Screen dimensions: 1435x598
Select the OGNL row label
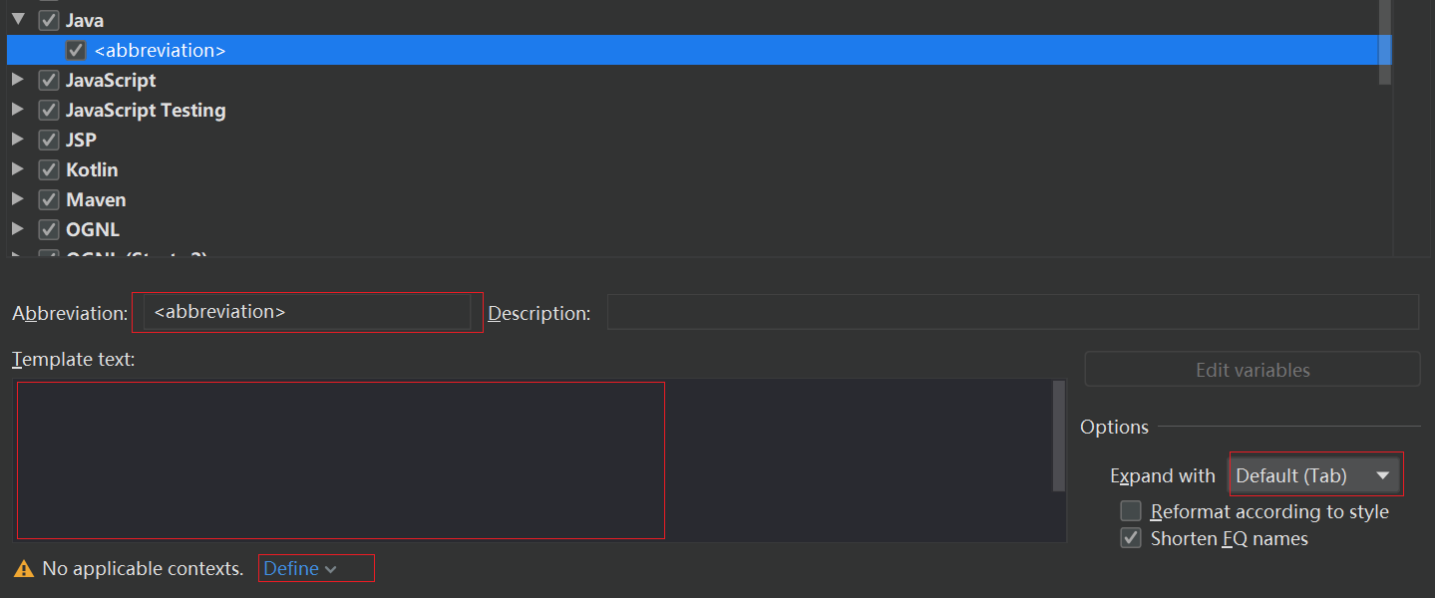pyautogui.click(x=93, y=229)
